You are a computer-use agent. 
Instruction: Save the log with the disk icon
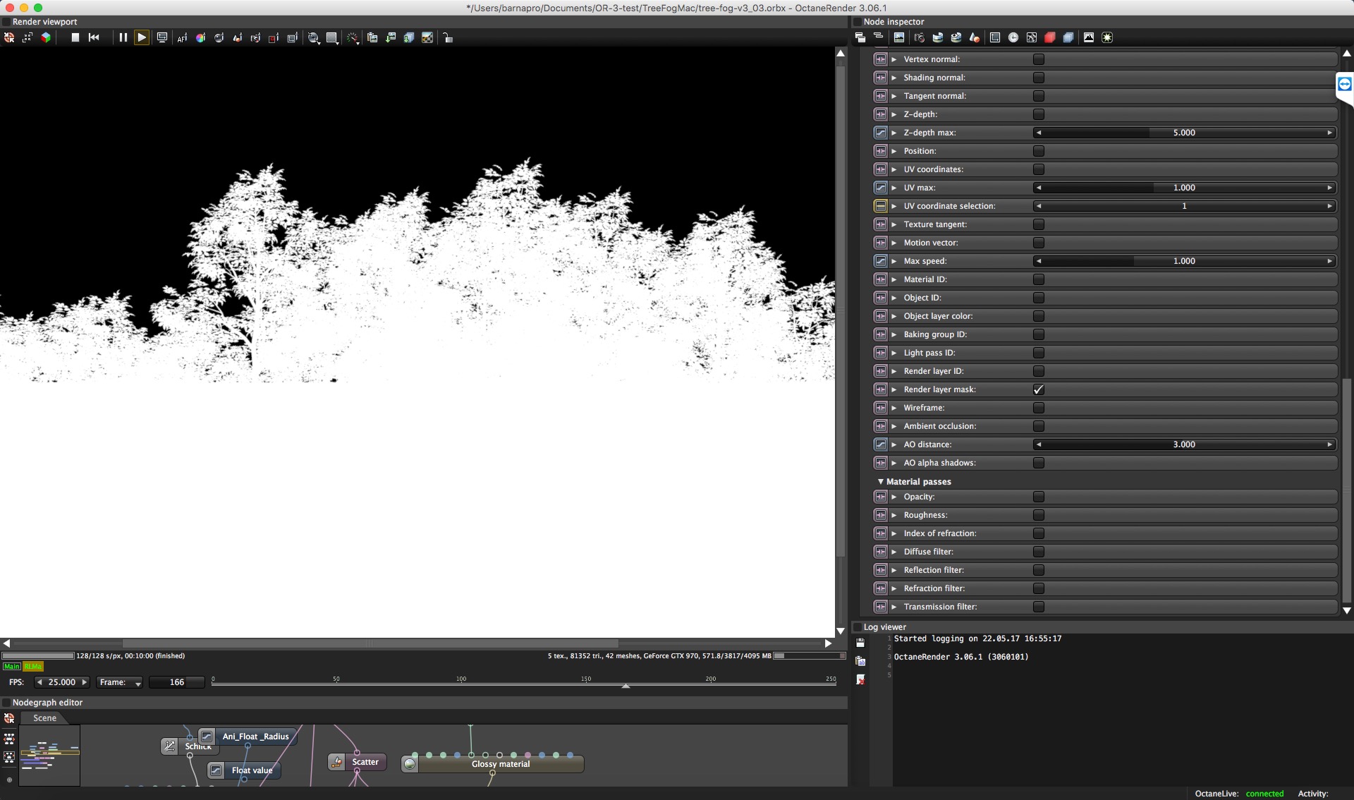[x=860, y=643]
